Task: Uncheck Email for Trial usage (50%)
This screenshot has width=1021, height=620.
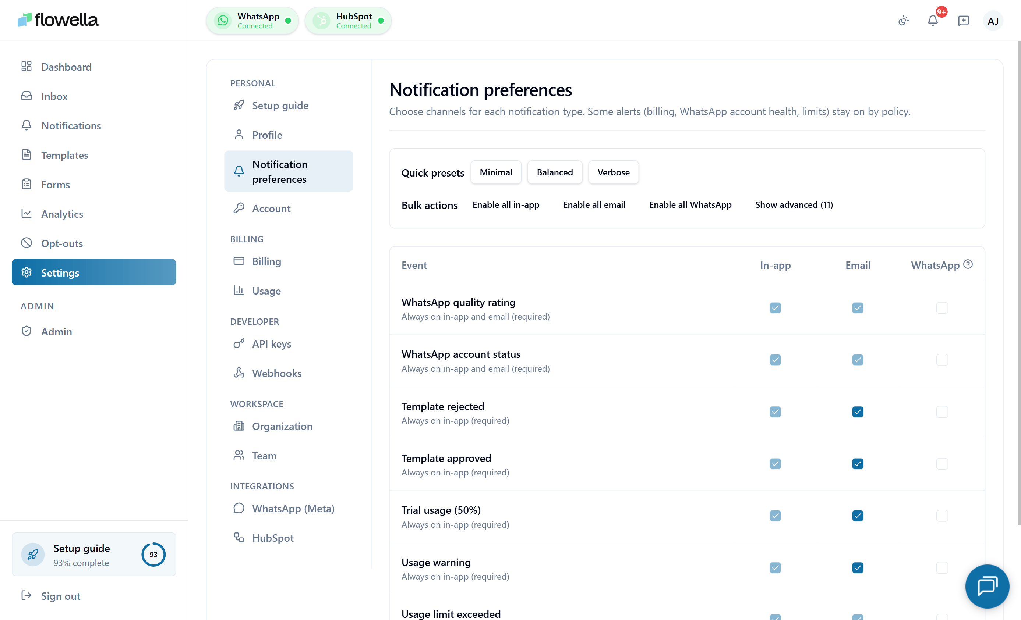Action: [858, 516]
